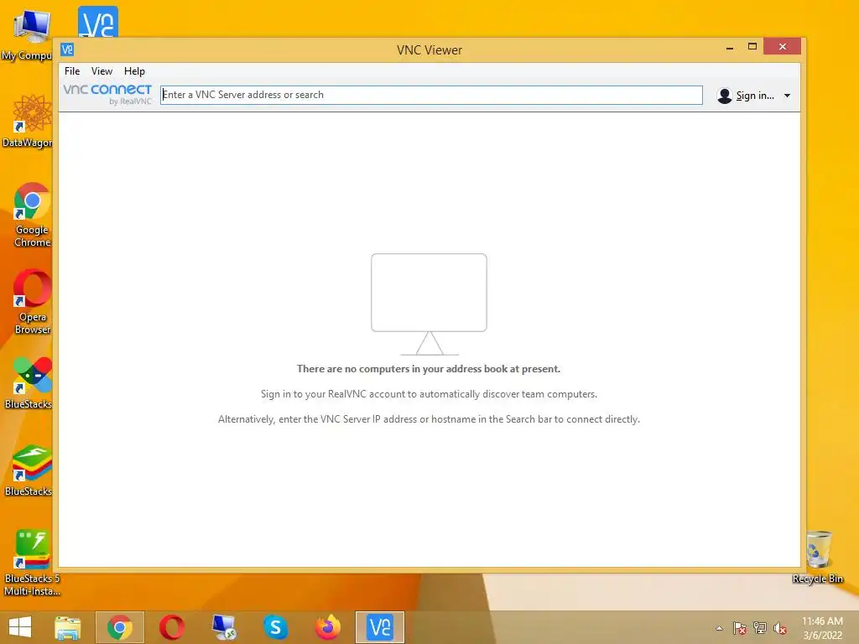The image size is (859, 644).
Task: Click VNC Viewer taskbar button
Action: (380, 627)
